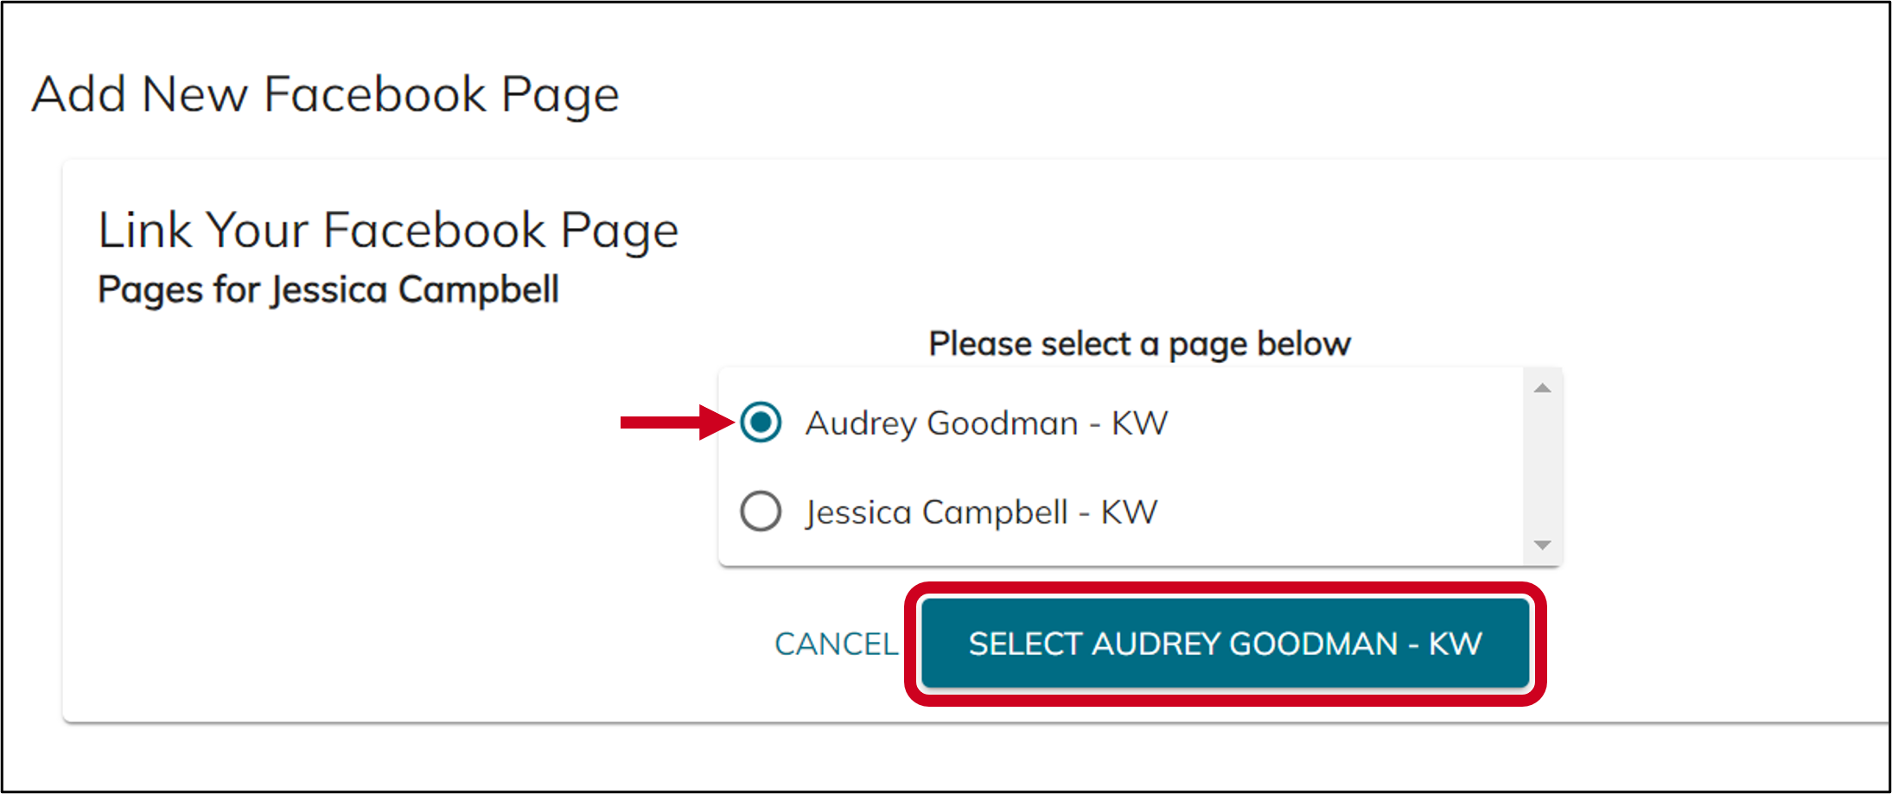Click empty list space right of Jessica Campbell - KW

tap(1340, 512)
